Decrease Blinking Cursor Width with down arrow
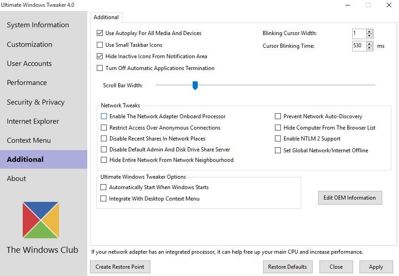Viewport: 399px width, 276px height. pos(369,35)
